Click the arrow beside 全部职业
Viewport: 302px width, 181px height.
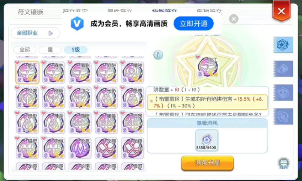[x=51, y=33]
